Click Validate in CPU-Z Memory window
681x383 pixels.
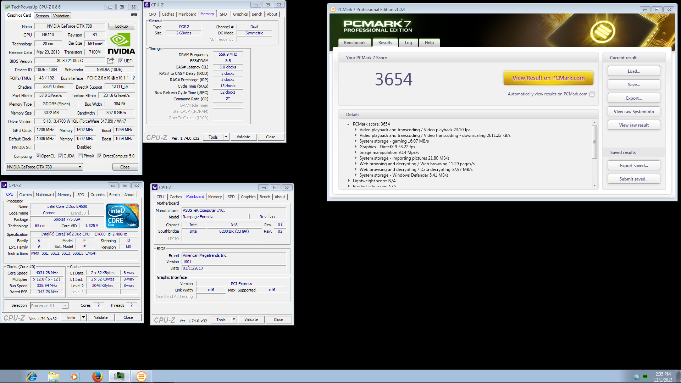(x=243, y=137)
